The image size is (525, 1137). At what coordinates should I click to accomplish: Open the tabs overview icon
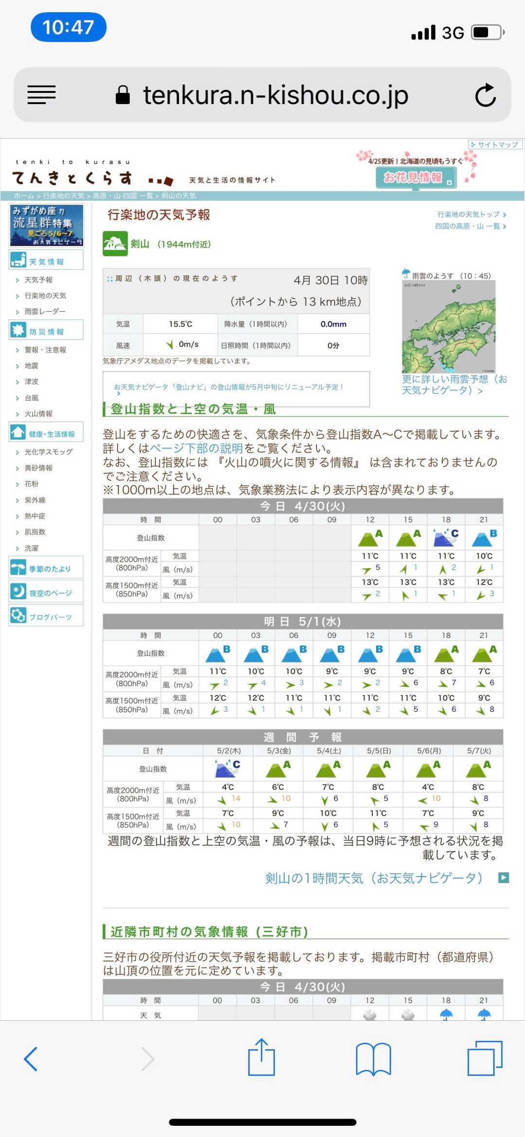click(484, 1058)
